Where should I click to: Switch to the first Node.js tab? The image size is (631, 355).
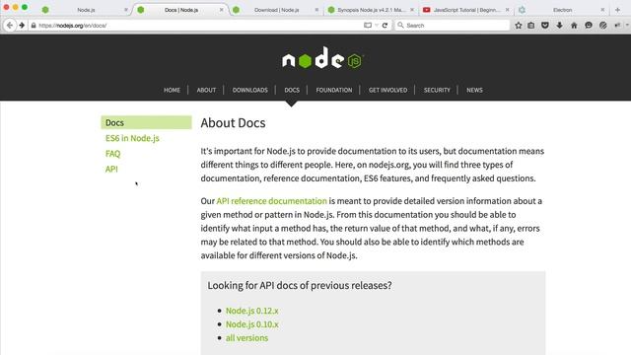click(86, 10)
